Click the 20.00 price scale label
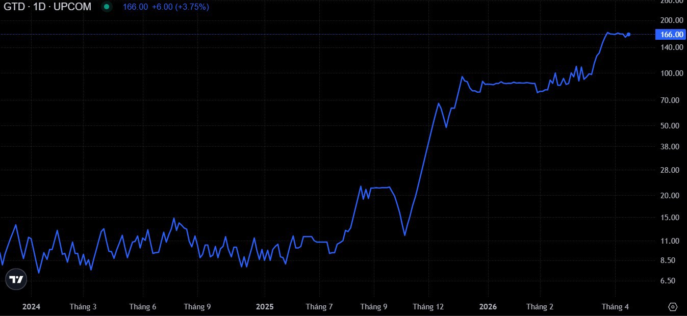Viewport: 687px width, 316px height. pos(673,196)
